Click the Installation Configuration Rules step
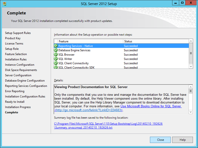Viewport: 198px width, 148px height. tap(25, 96)
